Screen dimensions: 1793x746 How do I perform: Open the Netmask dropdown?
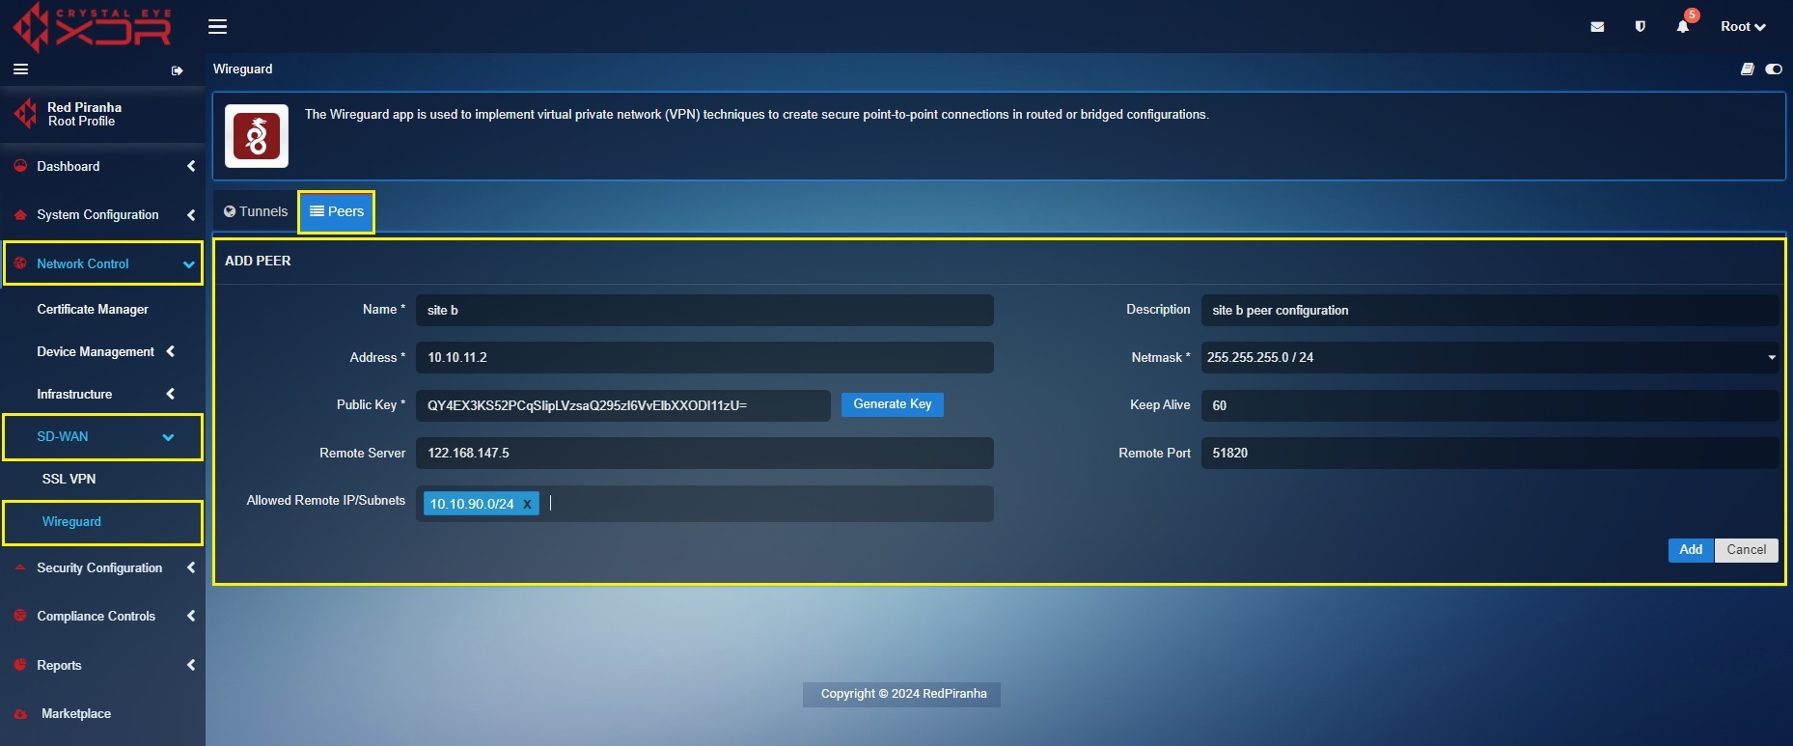[x=1490, y=357]
